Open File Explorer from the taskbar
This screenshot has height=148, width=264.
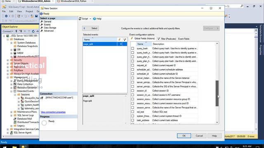click(x=14, y=147)
